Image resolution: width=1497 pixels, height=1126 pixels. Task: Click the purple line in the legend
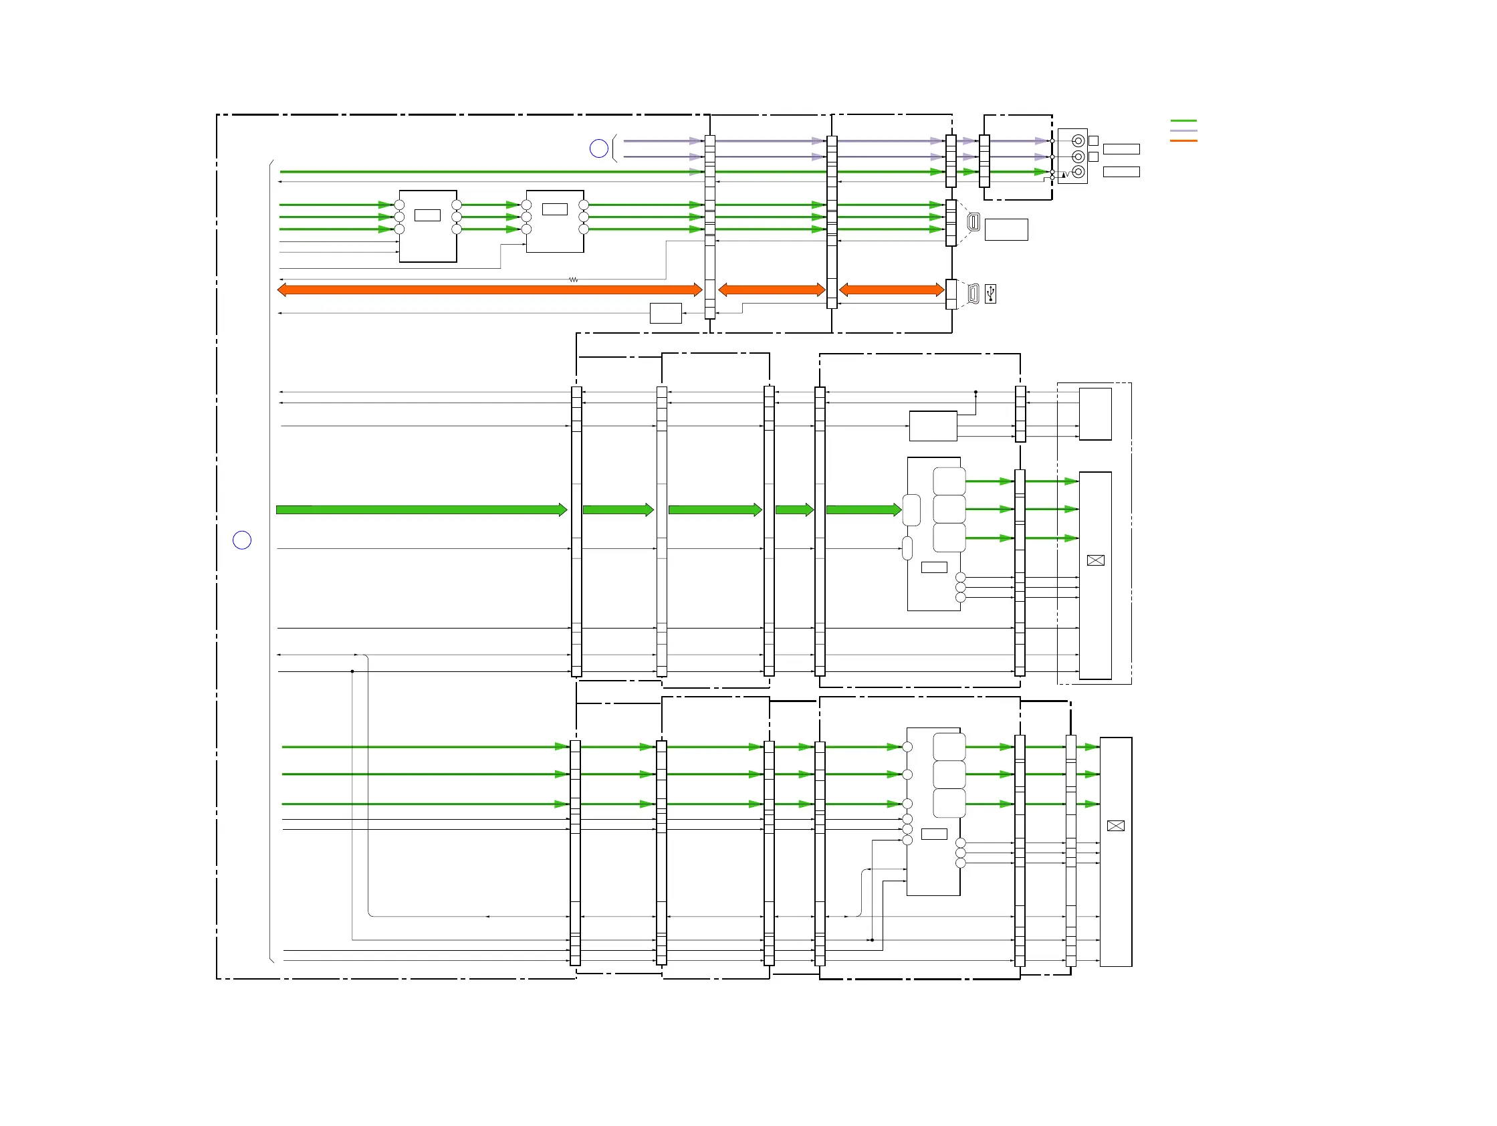(1183, 130)
